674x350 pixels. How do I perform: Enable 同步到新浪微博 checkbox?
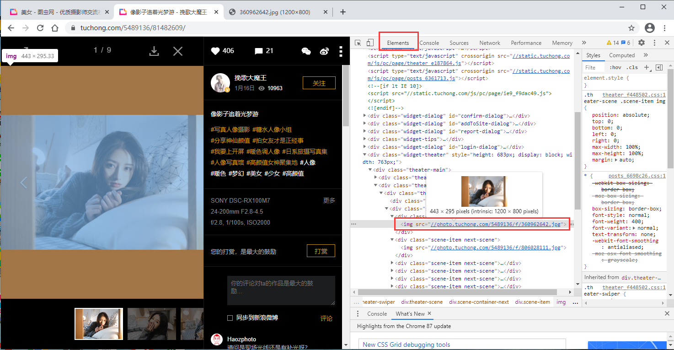tap(230, 318)
